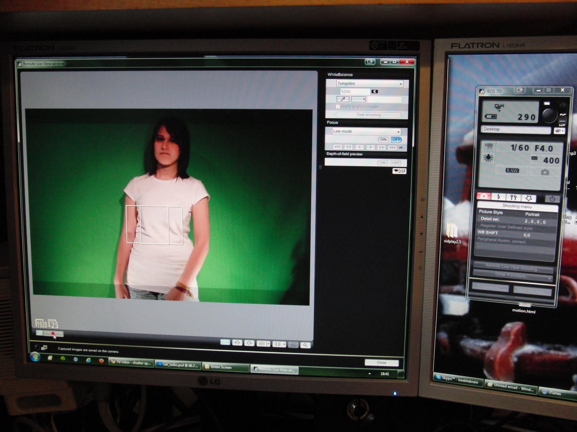The height and width of the screenshot is (432, 577).
Task: Click the Desktop destination folder field
Action: tap(516, 129)
